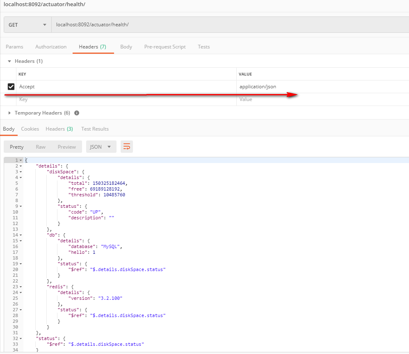The width and height of the screenshot is (409, 354).
Task: Switch to the request Body tab
Action: point(126,47)
